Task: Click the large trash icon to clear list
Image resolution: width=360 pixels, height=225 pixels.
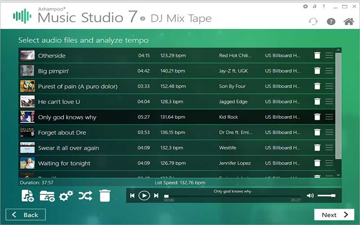Action: (105, 196)
